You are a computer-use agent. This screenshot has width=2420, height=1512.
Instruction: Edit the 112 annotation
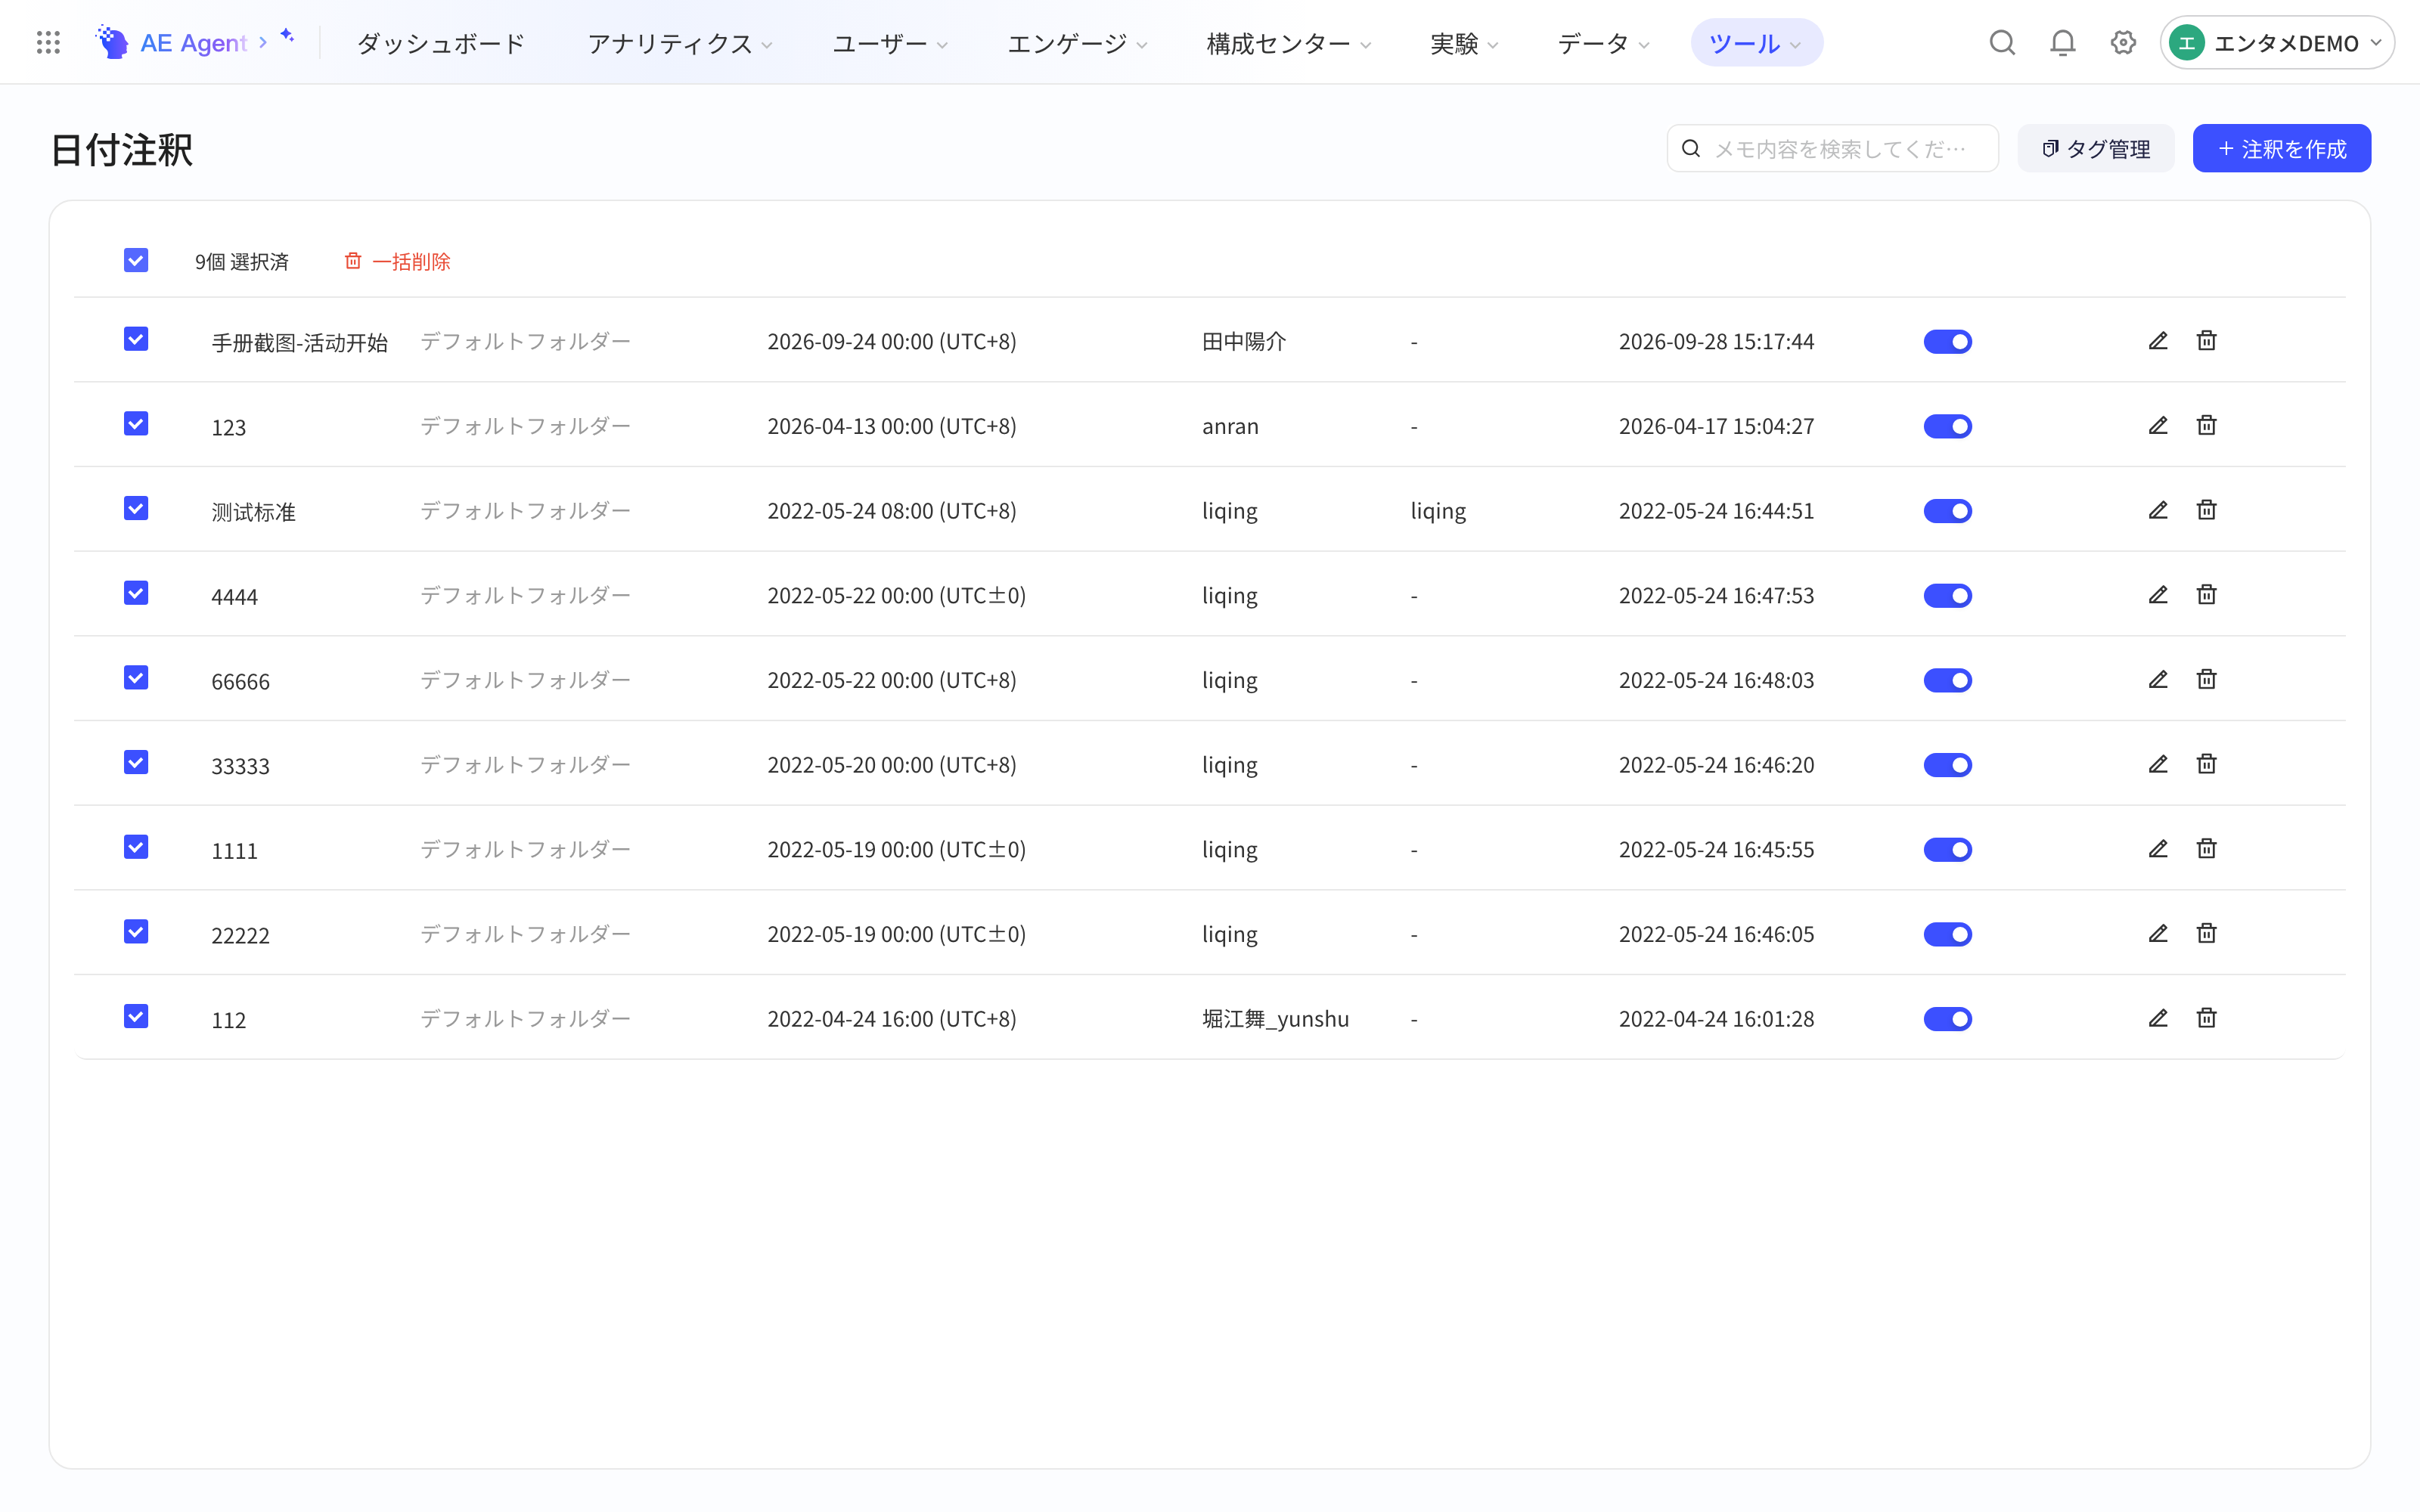(2158, 1018)
